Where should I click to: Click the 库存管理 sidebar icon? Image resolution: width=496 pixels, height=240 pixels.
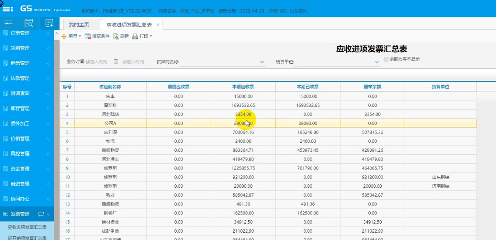click(6, 108)
